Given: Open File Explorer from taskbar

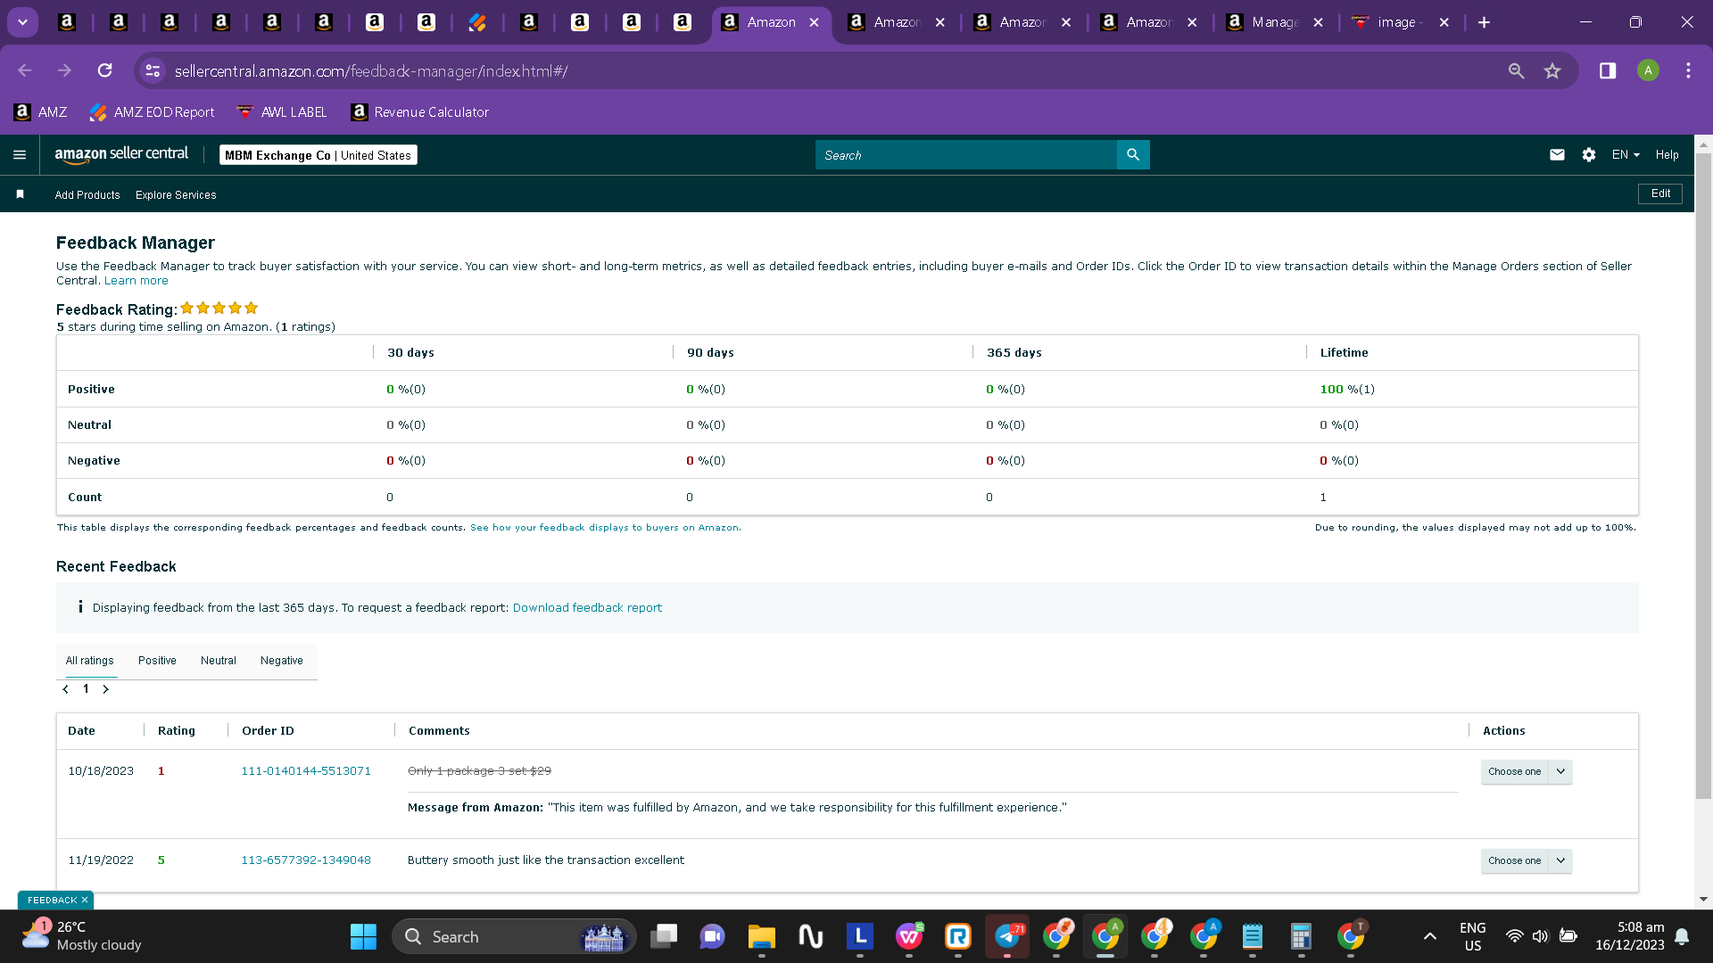Looking at the screenshot, I should [x=761, y=937].
